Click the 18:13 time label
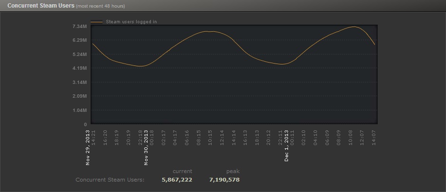Image resolution: width=446 pixels, height=192 pixels. pyautogui.click(x=257, y=138)
